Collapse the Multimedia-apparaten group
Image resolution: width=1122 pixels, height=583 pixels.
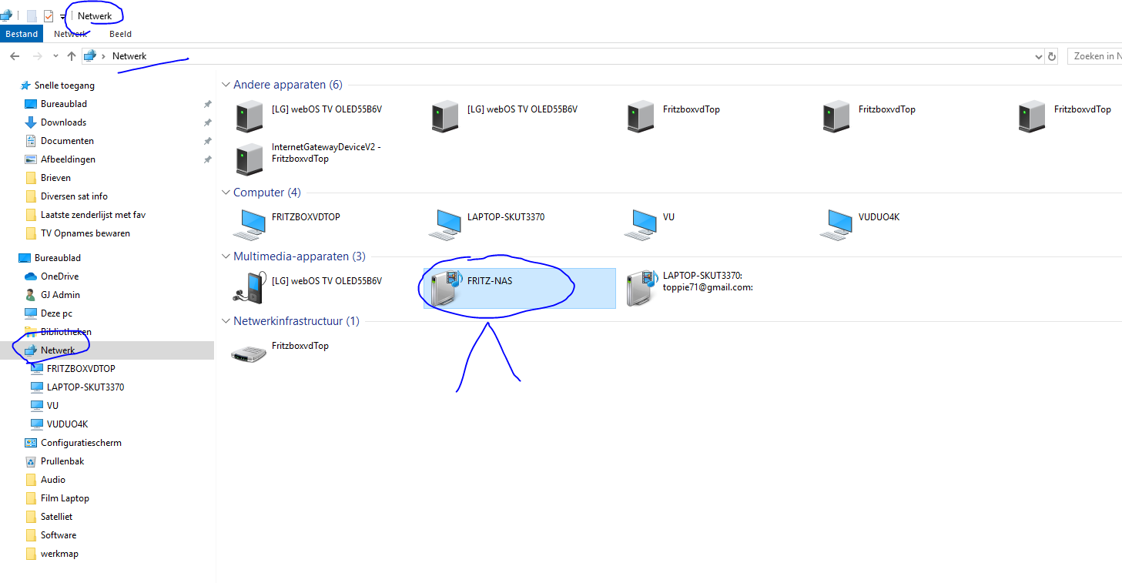click(226, 256)
